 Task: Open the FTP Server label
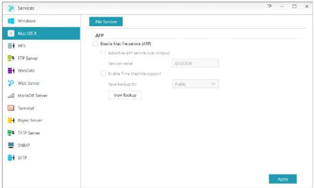point(28,58)
